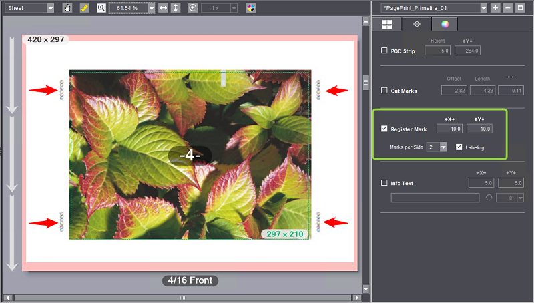Image resolution: width=534 pixels, height=303 pixels.
Task: Open the Sheet view dropdown
Action: (x=31, y=8)
